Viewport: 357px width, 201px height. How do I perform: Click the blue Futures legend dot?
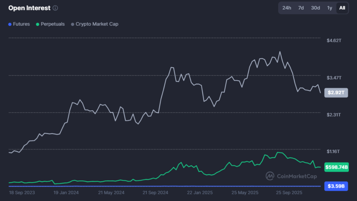click(x=10, y=24)
